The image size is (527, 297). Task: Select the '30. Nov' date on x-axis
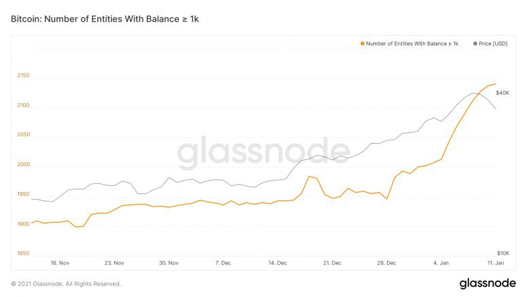pyautogui.click(x=169, y=262)
